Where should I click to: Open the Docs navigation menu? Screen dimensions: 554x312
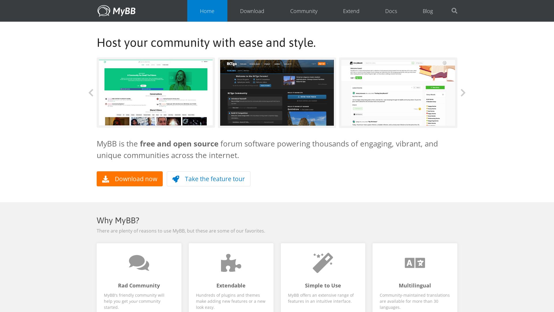[391, 11]
